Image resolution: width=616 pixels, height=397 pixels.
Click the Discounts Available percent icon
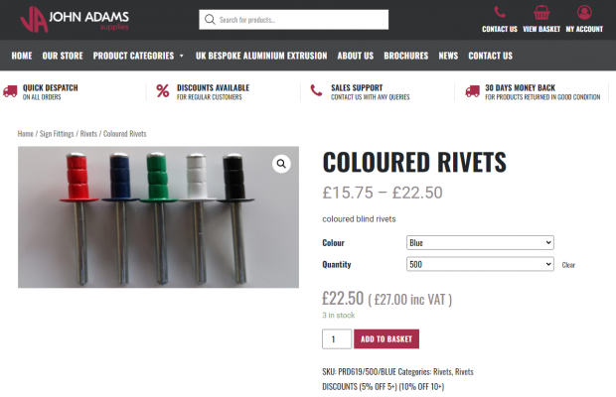click(x=163, y=91)
